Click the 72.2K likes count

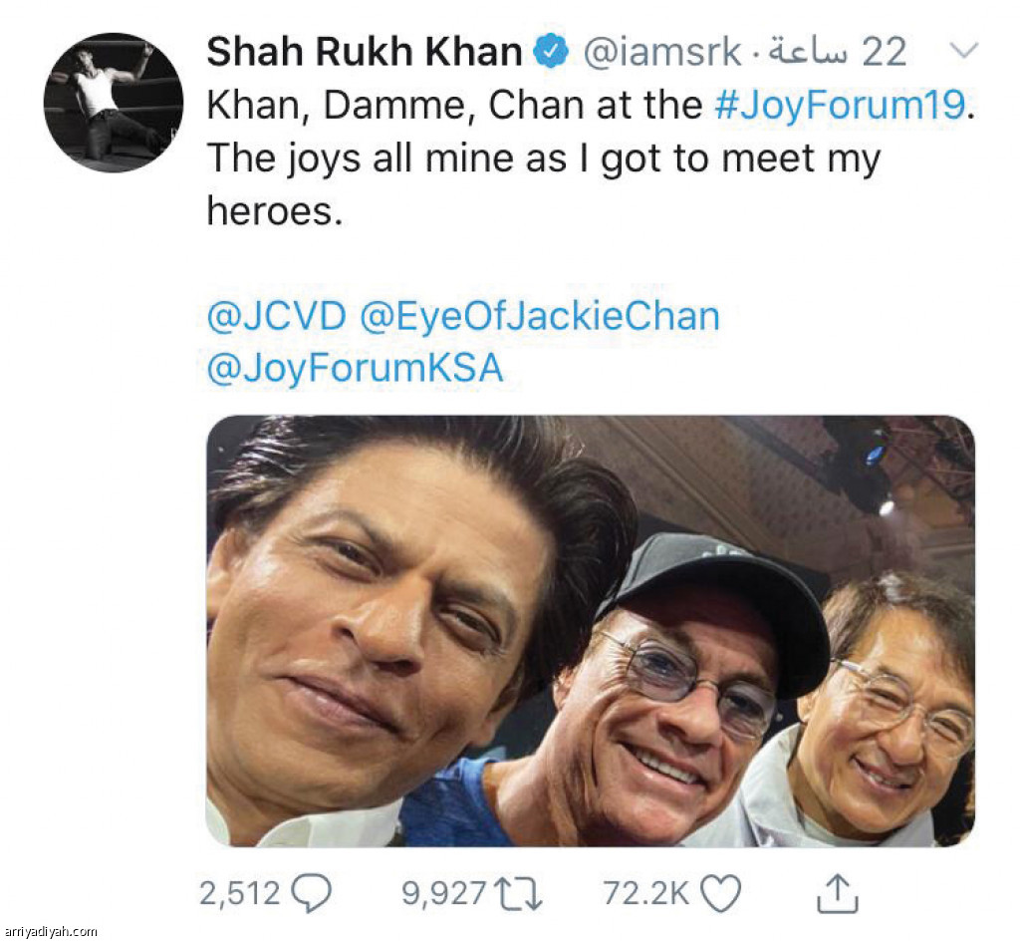pyautogui.click(x=645, y=894)
